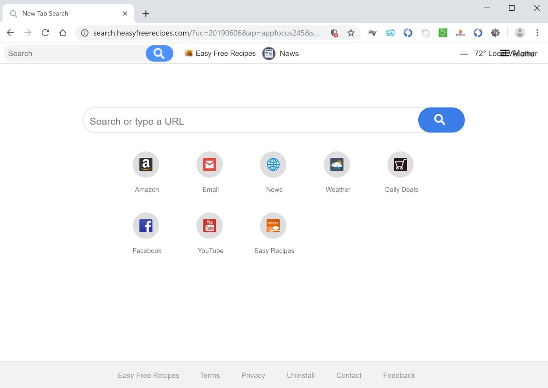
Task: Minimize the browser window
Action: [487, 8]
